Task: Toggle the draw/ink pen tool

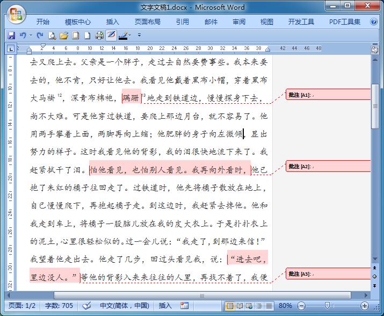Action: coord(111,35)
